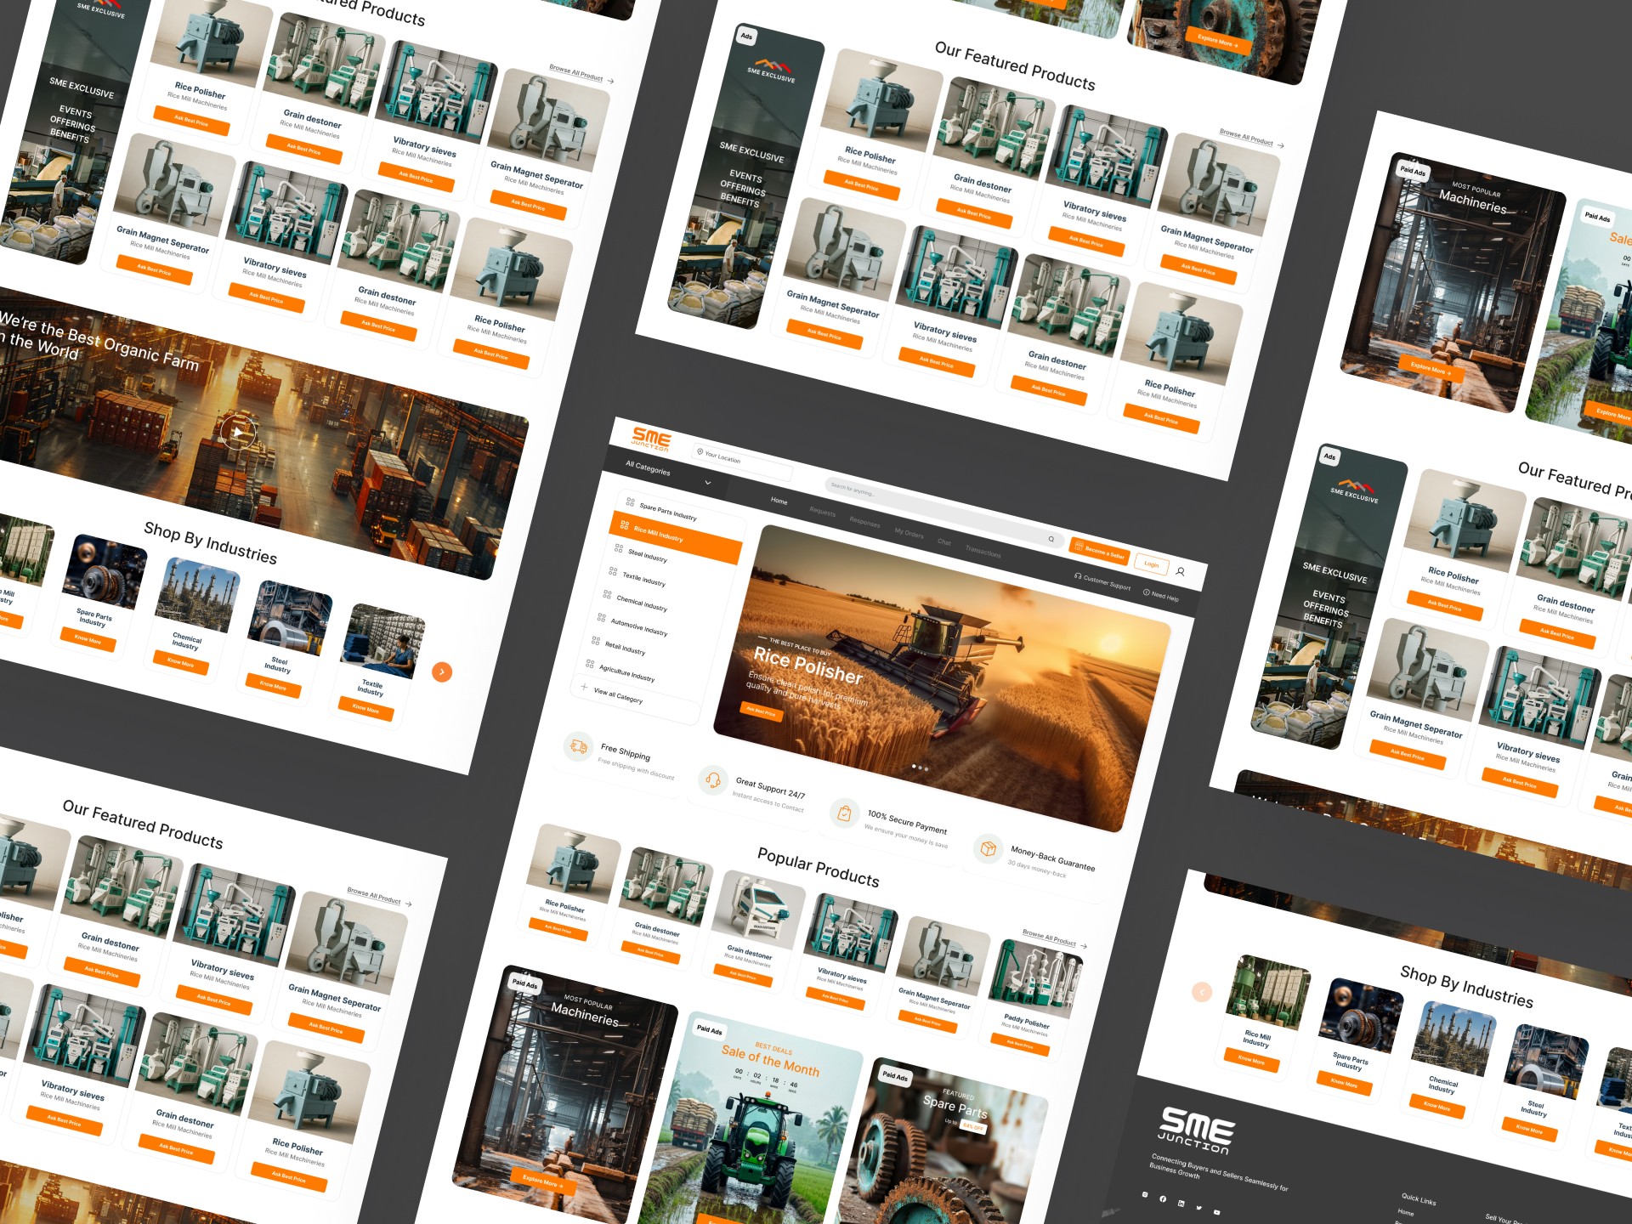The width and height of the screenshot is (1632, 1224).
Task: Open the Paddy Polisher product thumbnail
Action: (x=1034, y=979)
